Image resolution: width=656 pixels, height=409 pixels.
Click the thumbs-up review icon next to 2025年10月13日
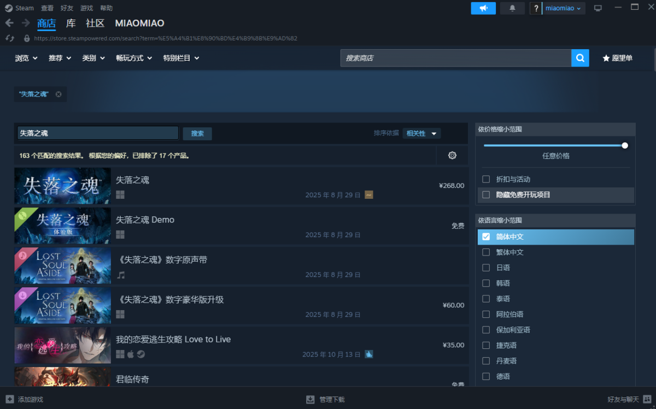click(369, 354)
